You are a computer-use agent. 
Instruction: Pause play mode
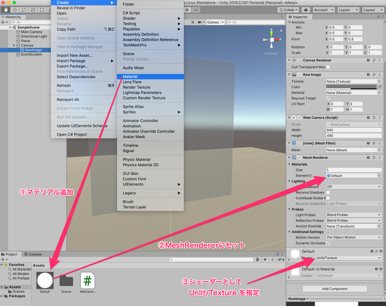pyautogui.click(x=187, y=10)
